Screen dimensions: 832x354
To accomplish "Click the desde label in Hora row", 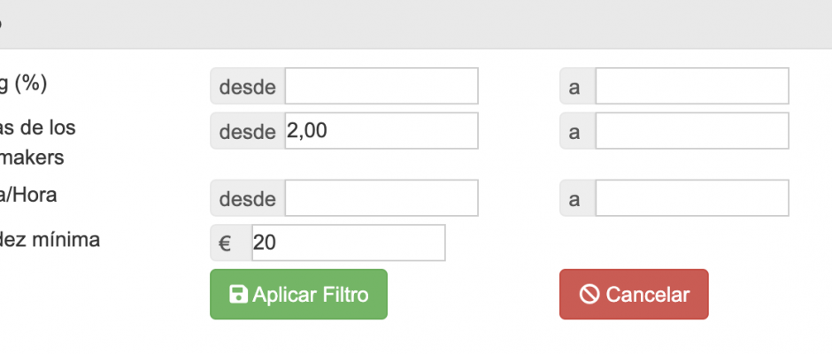I will [x=248, y=198].
